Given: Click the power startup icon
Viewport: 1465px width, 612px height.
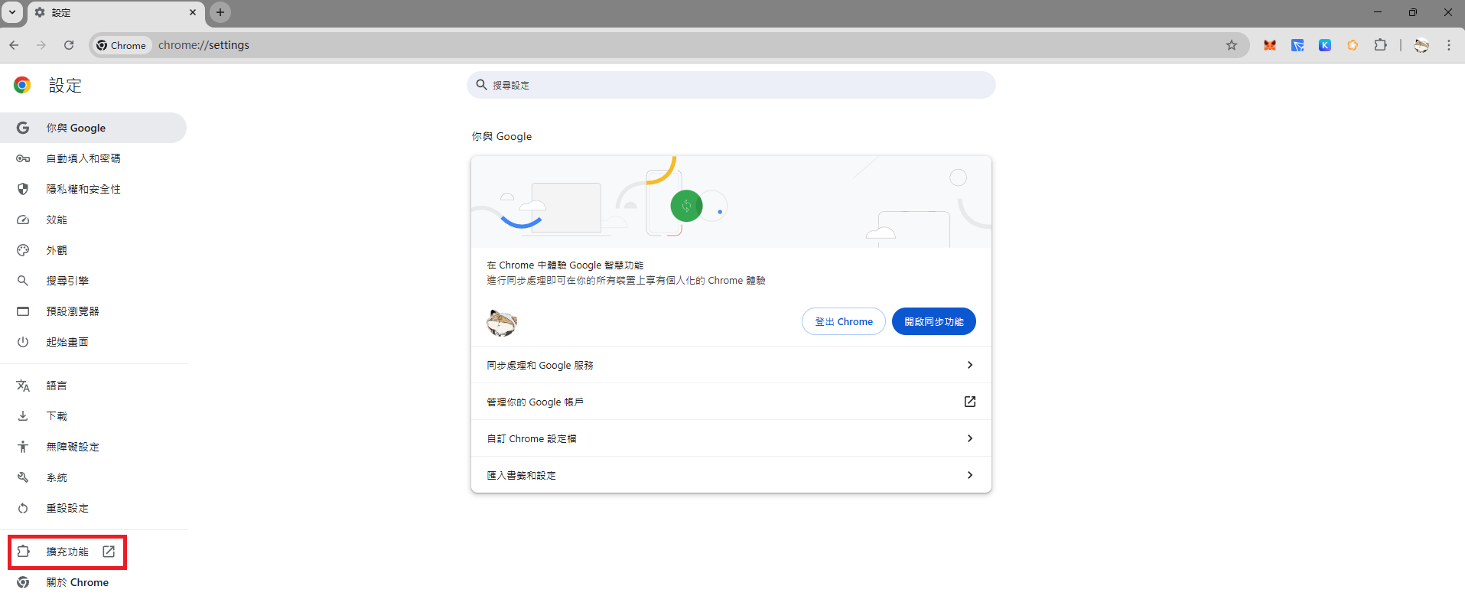Looking at the screenshot, I should 23,342.
